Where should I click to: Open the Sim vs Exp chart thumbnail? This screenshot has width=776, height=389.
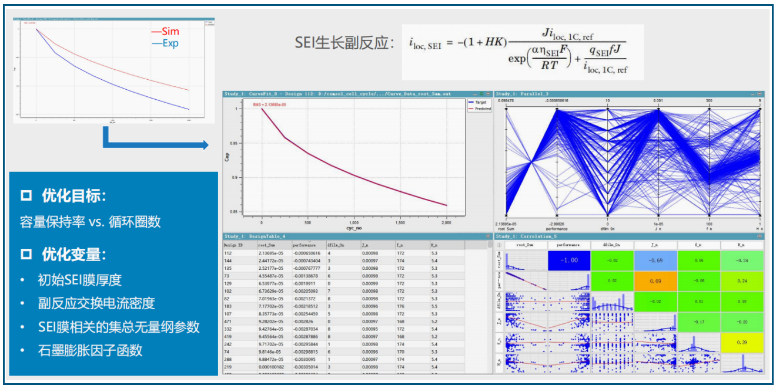point(112,69)
